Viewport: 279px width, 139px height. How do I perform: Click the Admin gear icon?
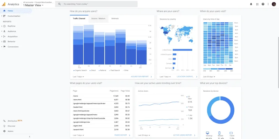click(x=5, y=131)
